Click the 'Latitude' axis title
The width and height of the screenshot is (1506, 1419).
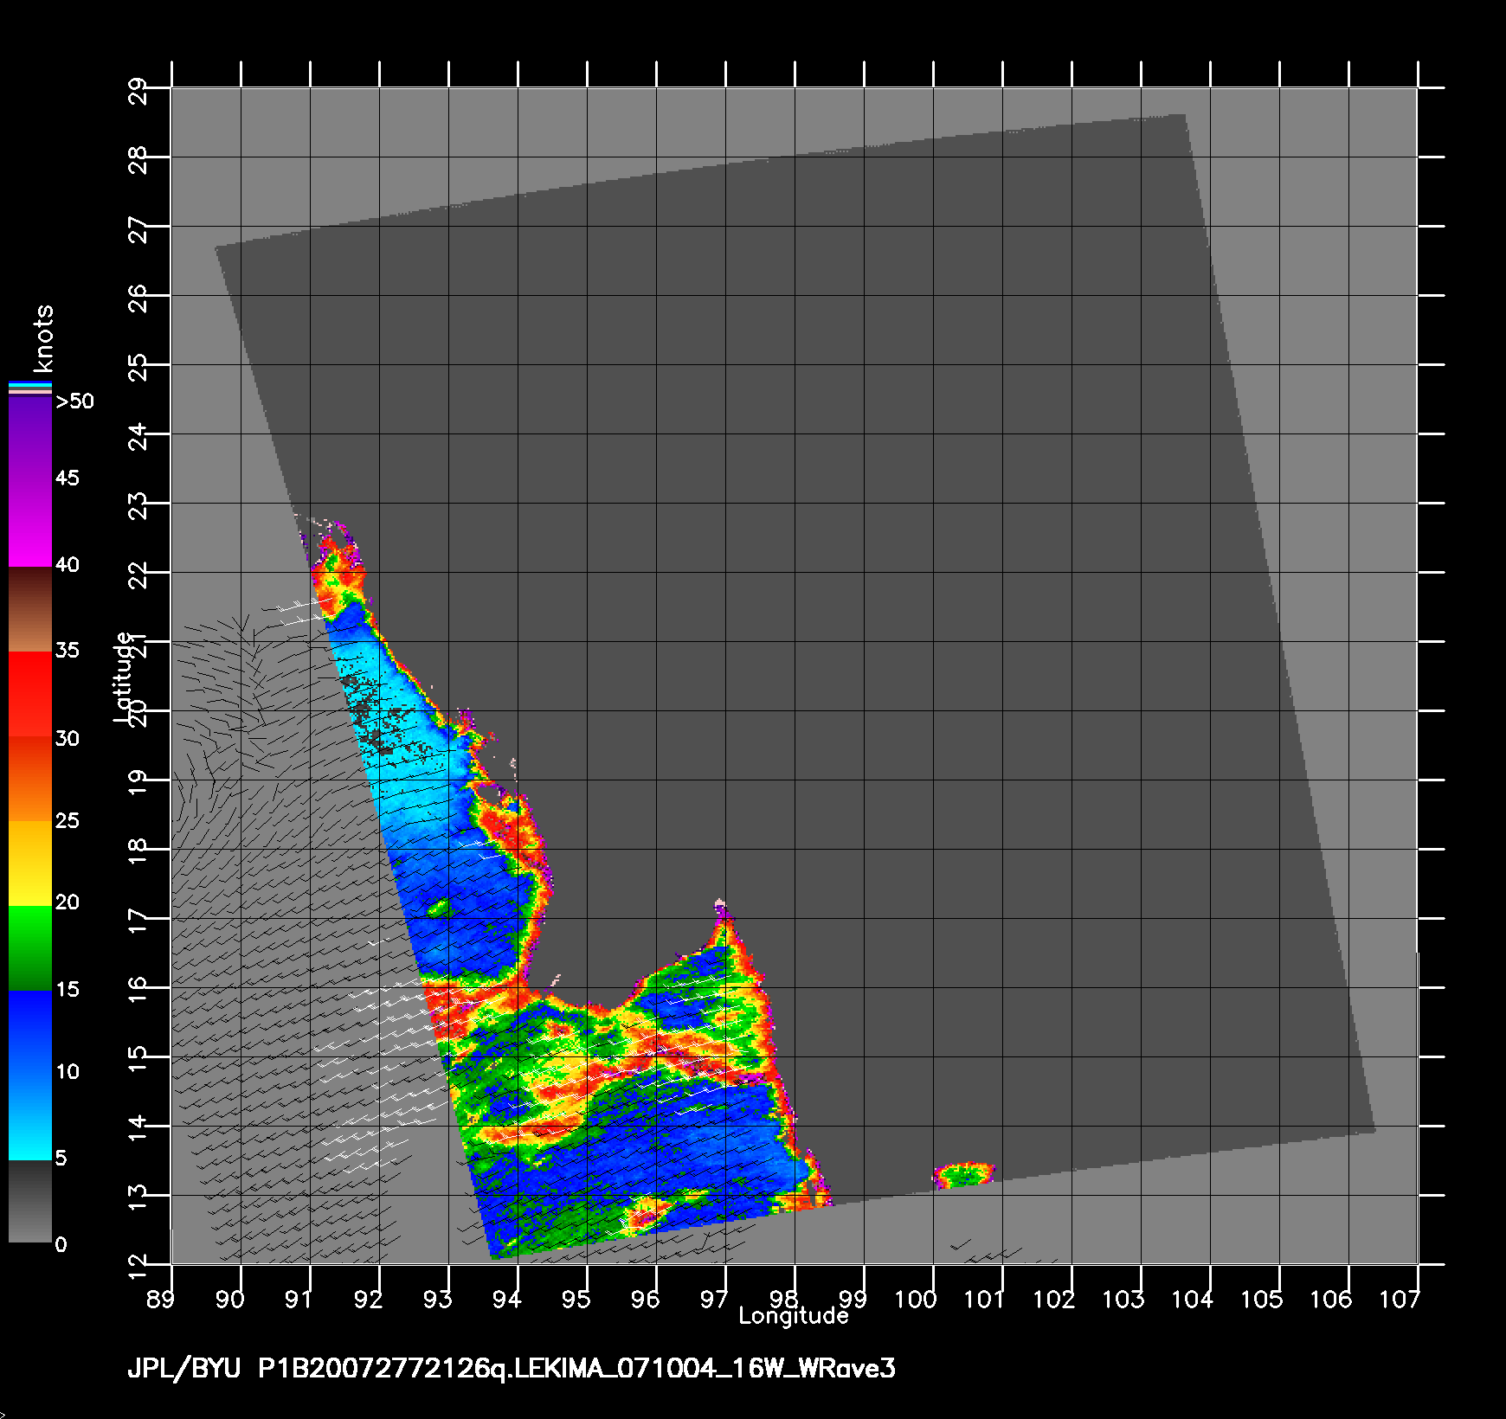pyautogui.click(x=124, y=677)
